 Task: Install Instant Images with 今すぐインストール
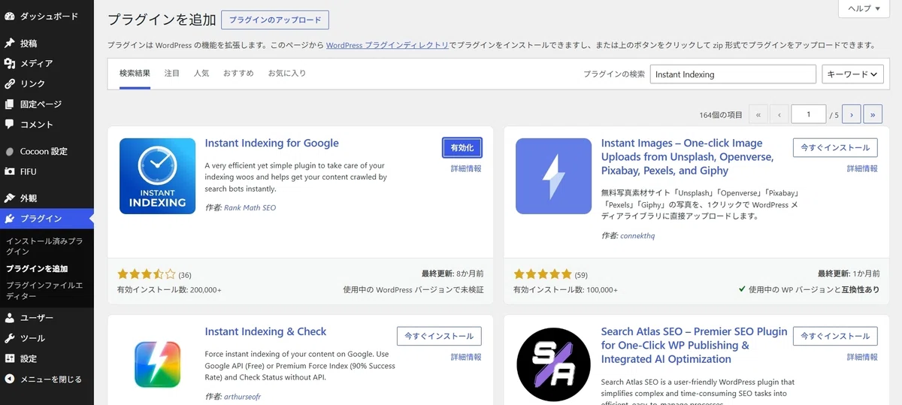point(835,148)
